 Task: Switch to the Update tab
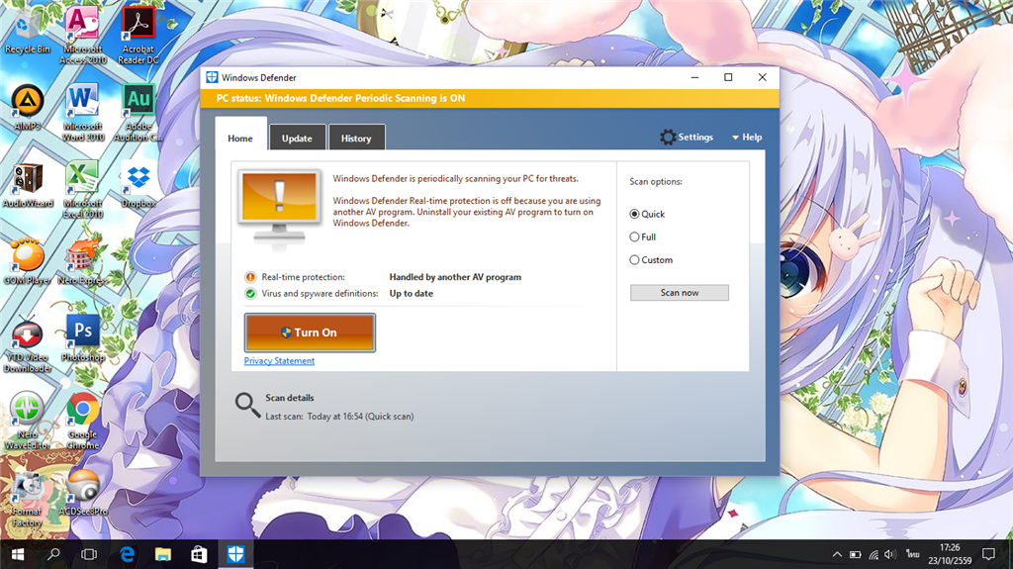tap(297, 138)
